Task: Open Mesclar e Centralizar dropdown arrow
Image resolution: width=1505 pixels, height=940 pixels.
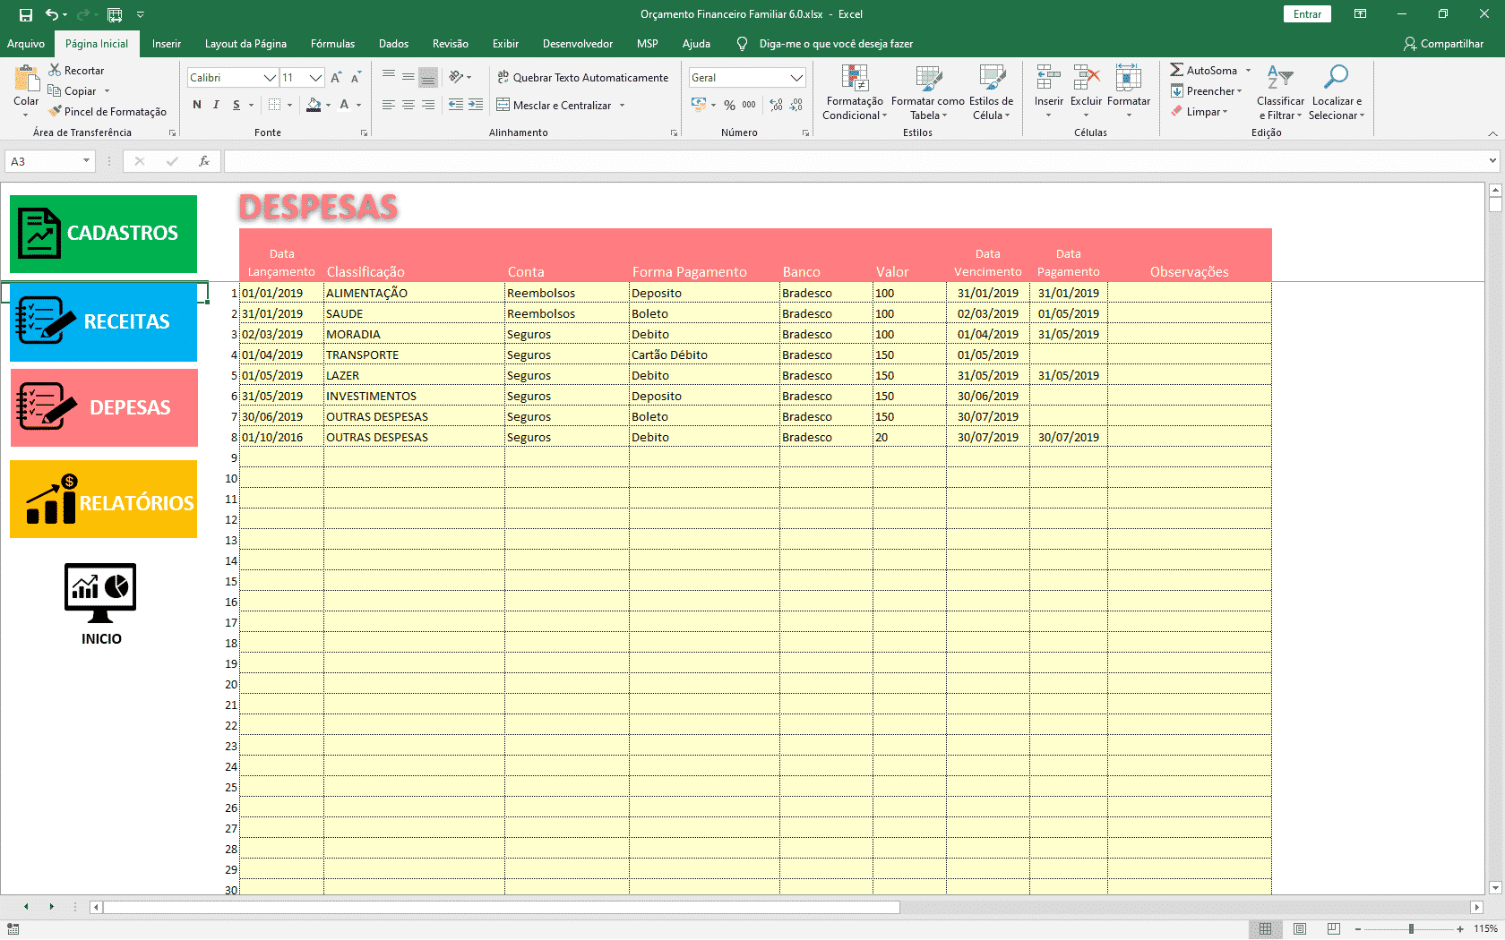Action: point(622,105)
